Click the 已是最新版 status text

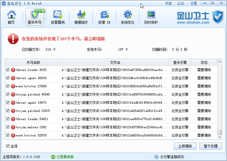click(x=65, y=157)
